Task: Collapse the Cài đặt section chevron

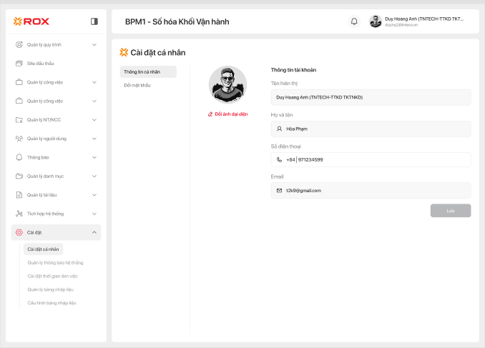Action: [x=94, y=232]
